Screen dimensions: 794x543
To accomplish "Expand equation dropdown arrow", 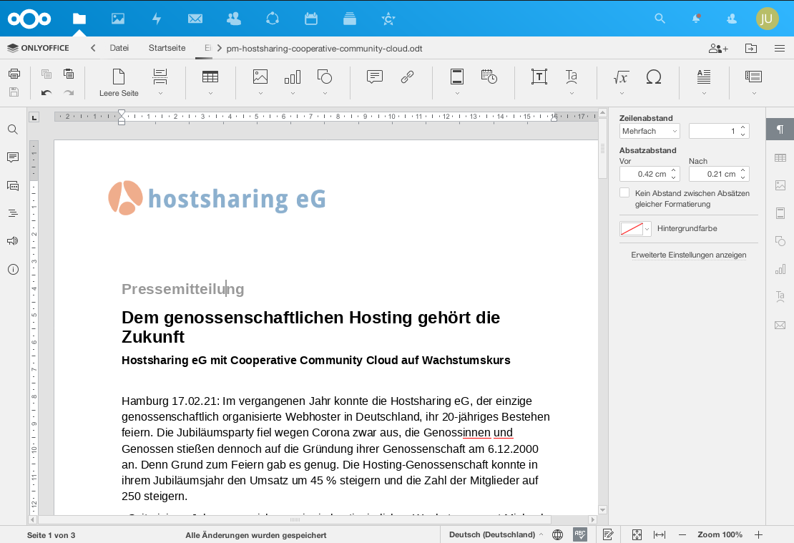I will click(x=622, y=93).
